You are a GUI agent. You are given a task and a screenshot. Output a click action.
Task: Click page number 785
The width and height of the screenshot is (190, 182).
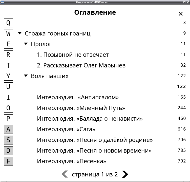pyautogui.click(x=182, y=150)
